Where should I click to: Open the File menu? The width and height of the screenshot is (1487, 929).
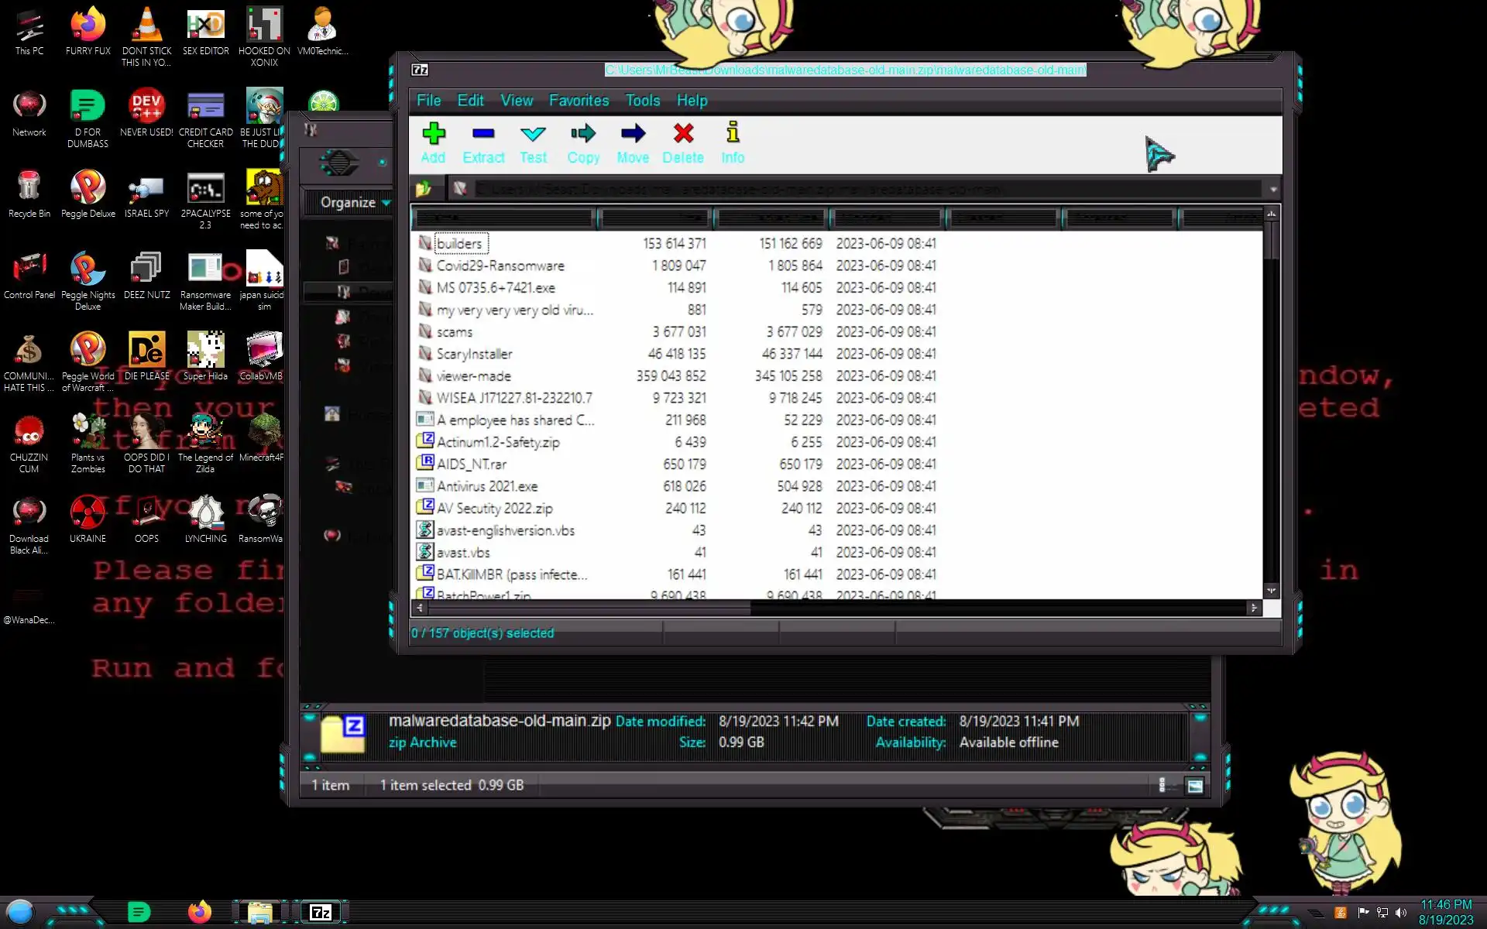pos(428,101)
